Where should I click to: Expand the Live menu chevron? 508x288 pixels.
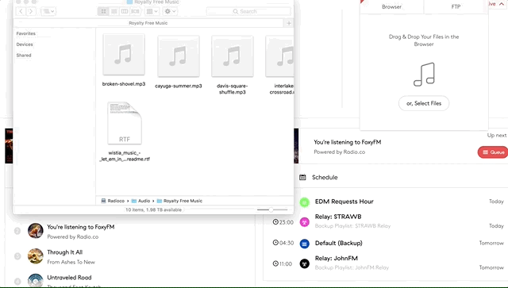pyautogui.click(x=501, y=4)
